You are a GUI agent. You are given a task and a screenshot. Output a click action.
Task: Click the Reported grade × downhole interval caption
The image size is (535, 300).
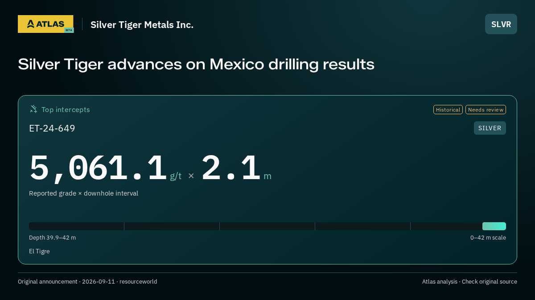(x=83, y=193)
